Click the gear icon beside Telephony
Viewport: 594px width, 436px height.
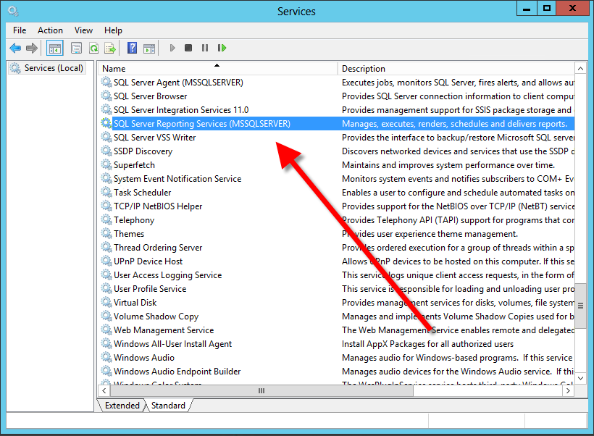tap(106, 219)
